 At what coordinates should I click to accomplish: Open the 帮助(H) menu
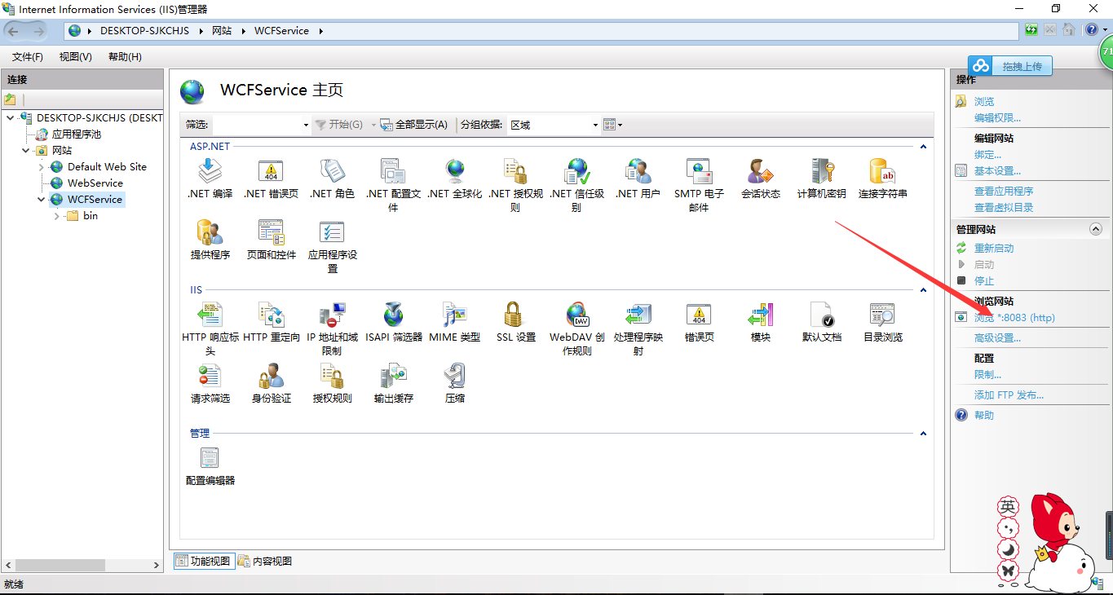point(125,57)
